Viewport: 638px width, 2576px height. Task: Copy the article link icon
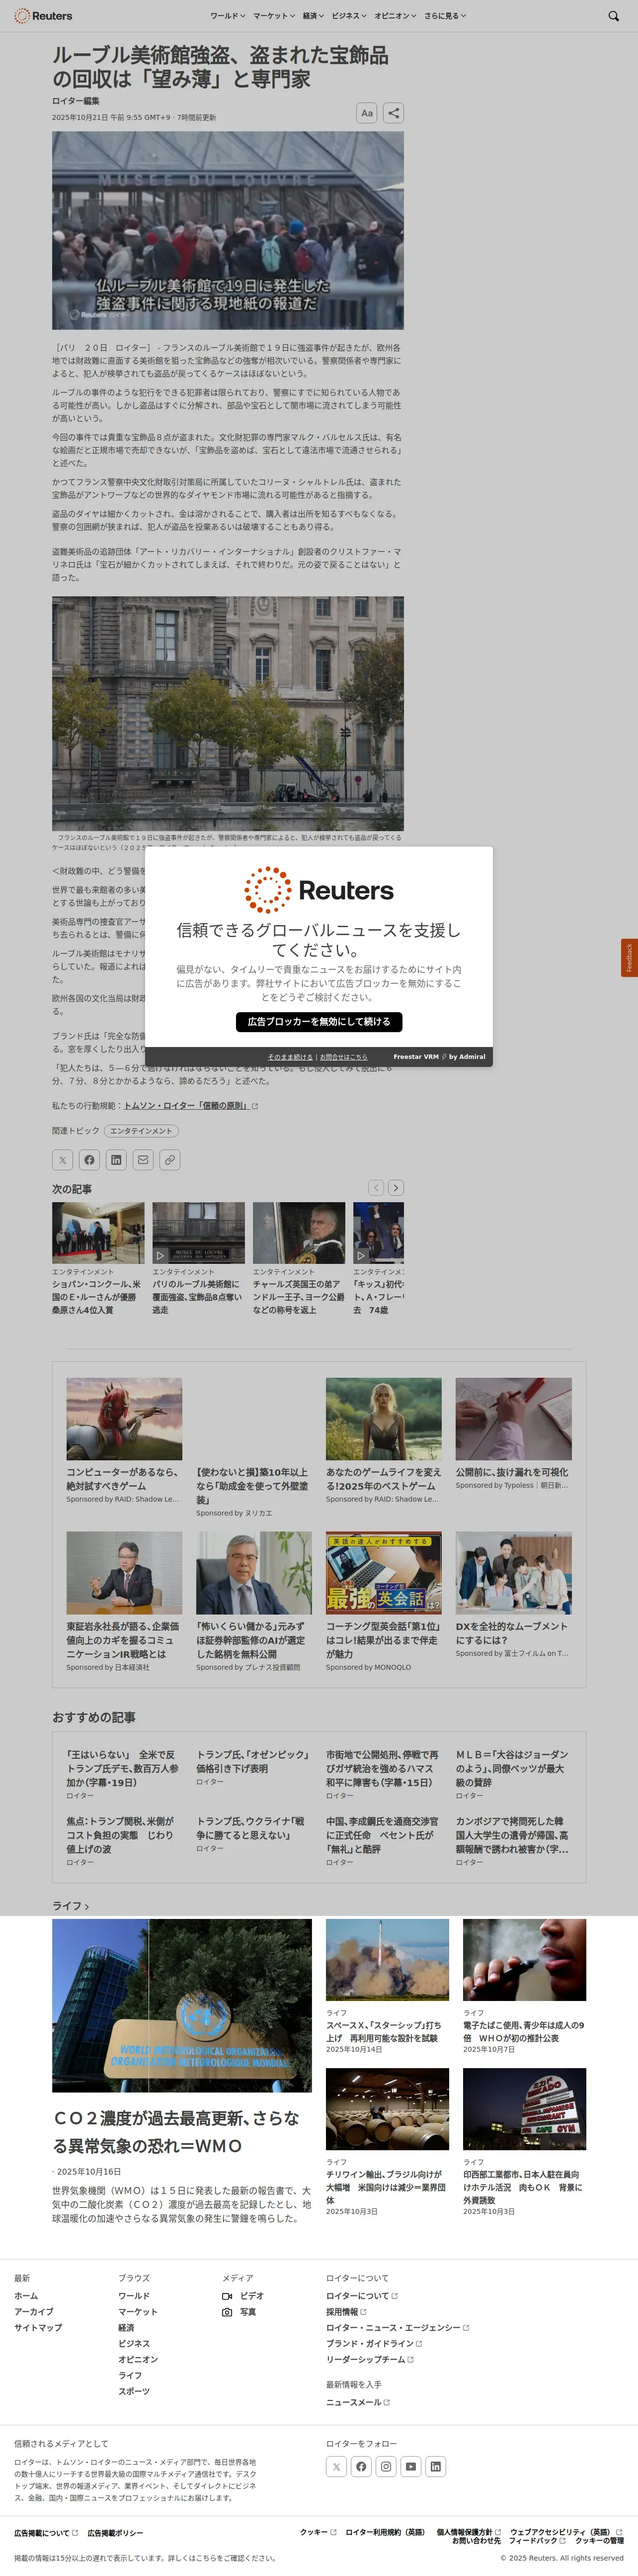pyautogui.click(x=171, y=1160)
